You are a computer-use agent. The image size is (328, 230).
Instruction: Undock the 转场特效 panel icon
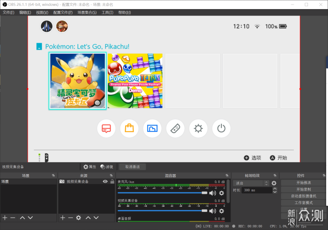275,175
